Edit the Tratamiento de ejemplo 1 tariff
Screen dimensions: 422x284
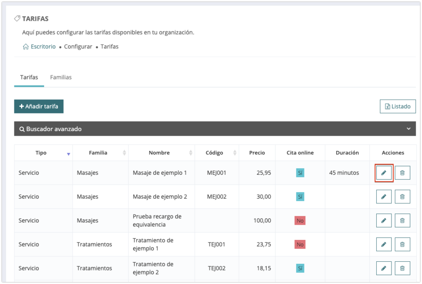(x=384, y=244)
